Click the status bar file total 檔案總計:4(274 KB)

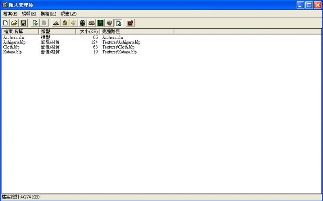[x=21, y=197]
